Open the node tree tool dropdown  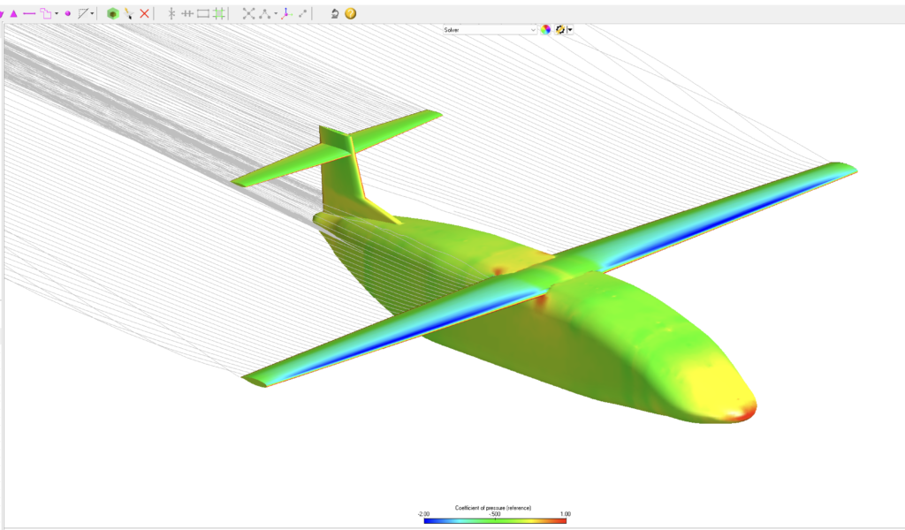pos(276,13)
